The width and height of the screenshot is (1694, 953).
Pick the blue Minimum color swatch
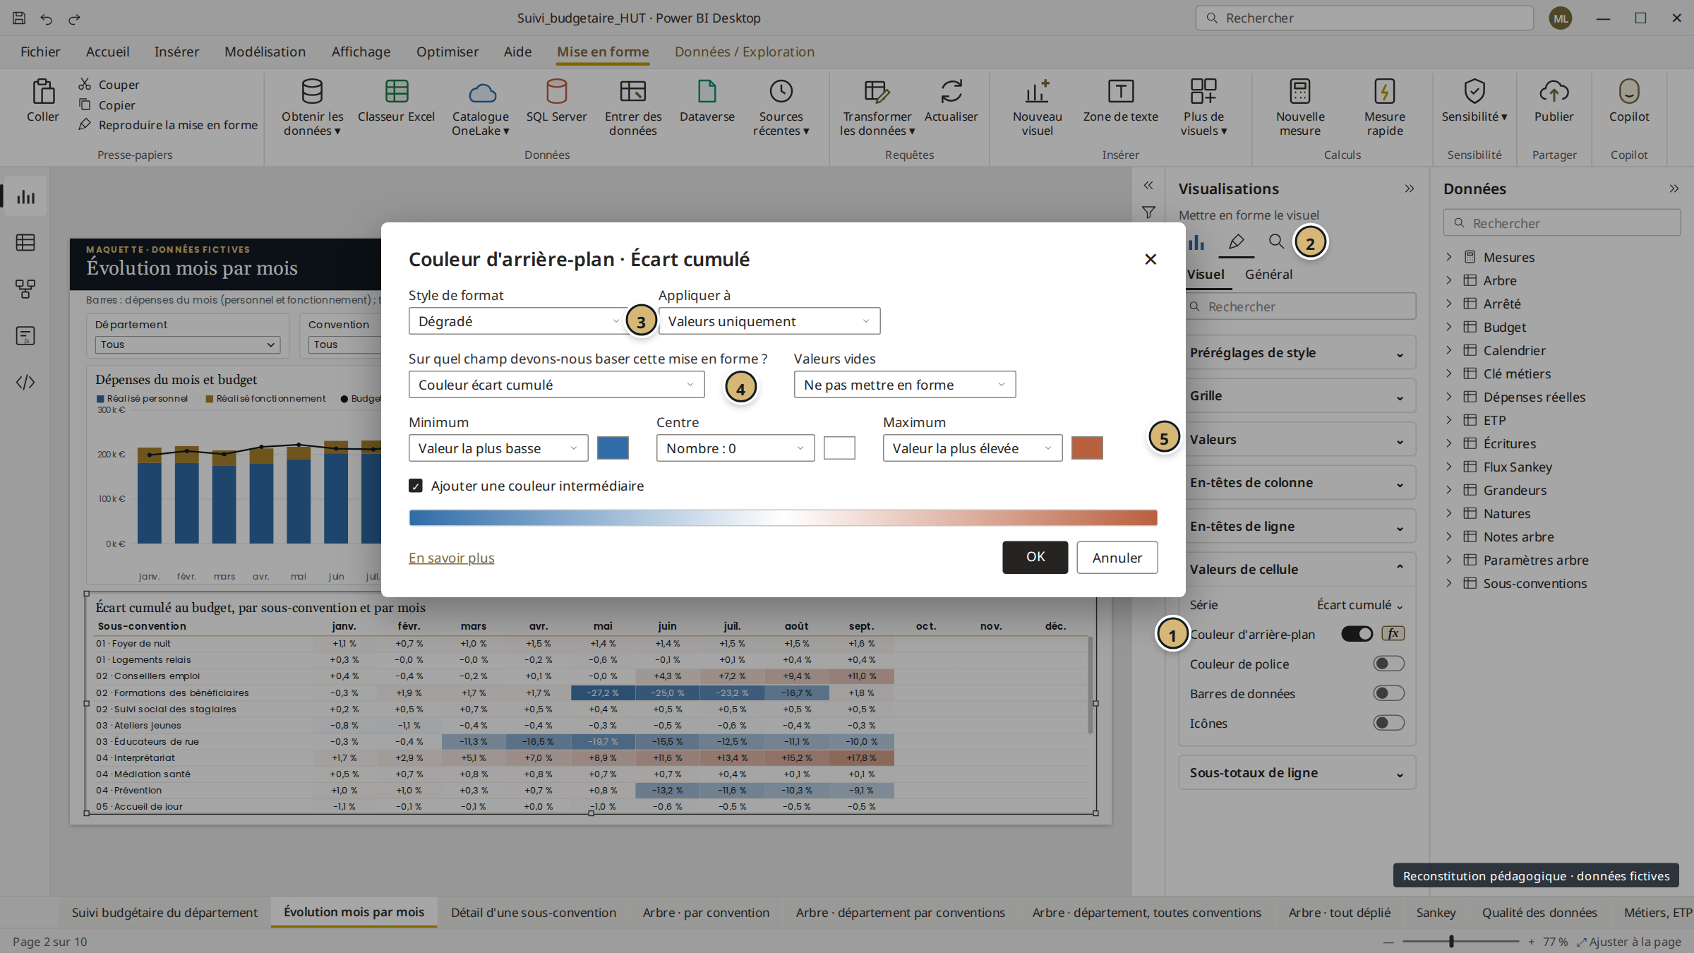coord(613,448)
